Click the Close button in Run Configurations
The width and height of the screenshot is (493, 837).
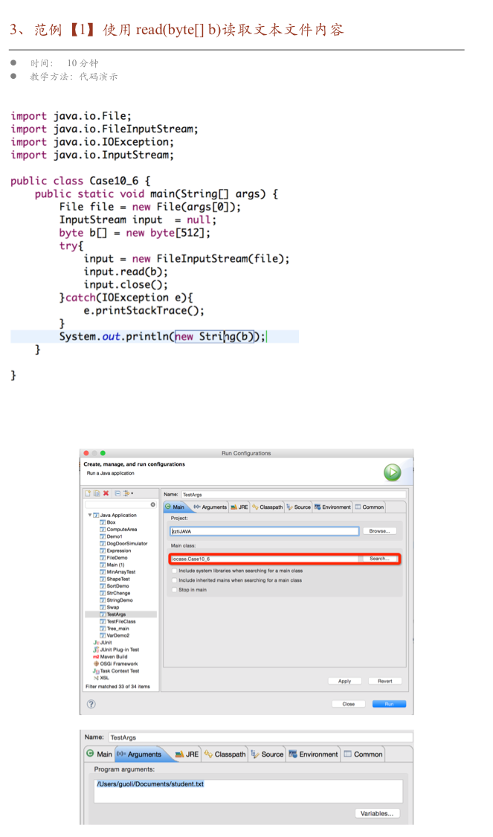point(349,704)
